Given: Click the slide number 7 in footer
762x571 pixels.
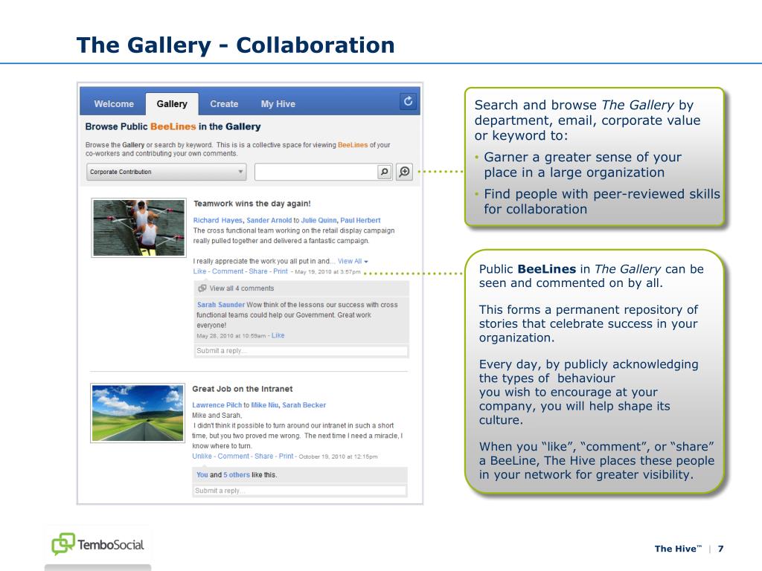Looking at the screenshot, I should pos(720,549).
